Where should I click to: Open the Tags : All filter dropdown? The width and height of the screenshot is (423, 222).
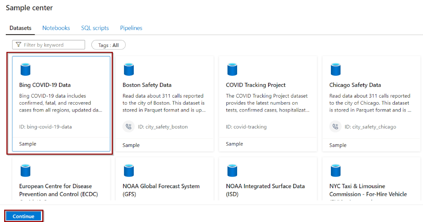pyautogui.click(x=109, y=45)
